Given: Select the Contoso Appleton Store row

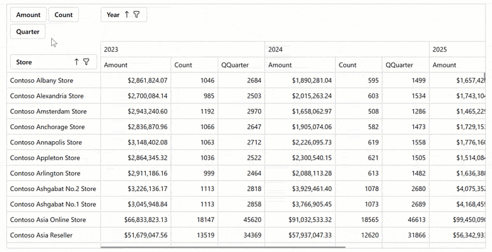Looking at the screenshot, I should point(54,157).
